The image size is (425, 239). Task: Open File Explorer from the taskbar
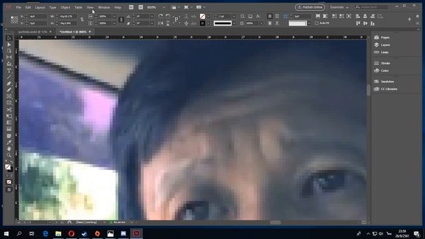[58, 233]
